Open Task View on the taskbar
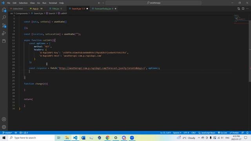251x141 pixels. click(x=58, y=137)
